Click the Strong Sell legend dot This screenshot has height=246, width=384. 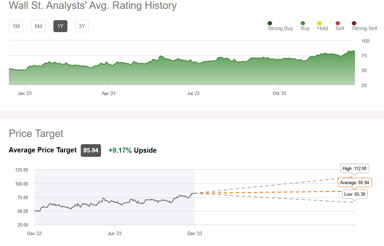(354, 23)
